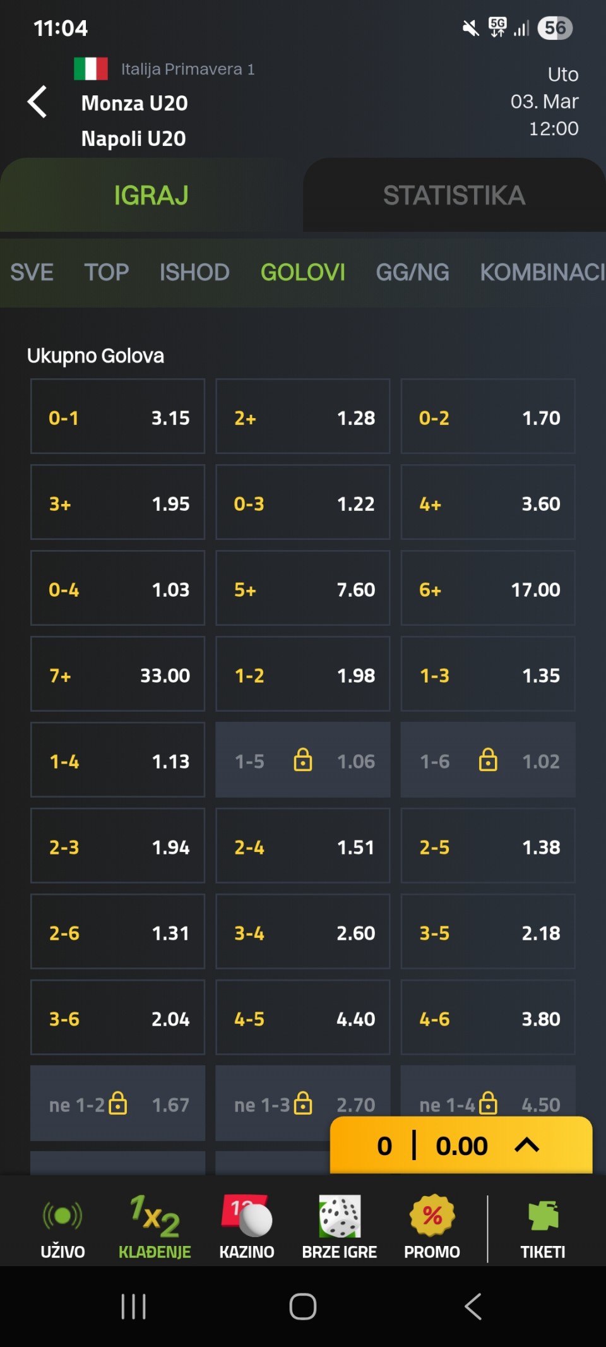
Task: Toggle the 2-4 goals odds 1.51
Action: pyautogui.click(x=303, y=846)
